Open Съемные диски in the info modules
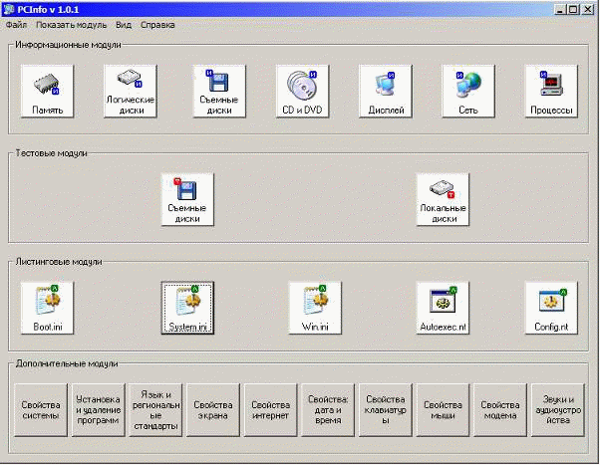Image resolution: width=600 pixels, height=465 pixels. (219, 92)
